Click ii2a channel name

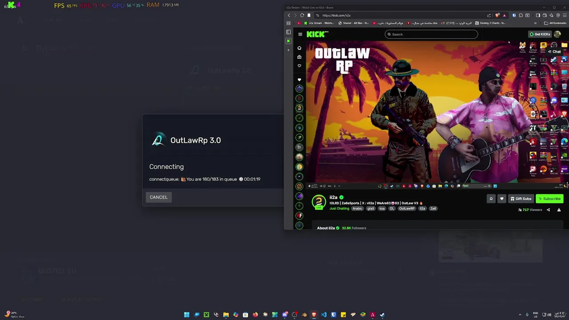(x=333, y=197)
